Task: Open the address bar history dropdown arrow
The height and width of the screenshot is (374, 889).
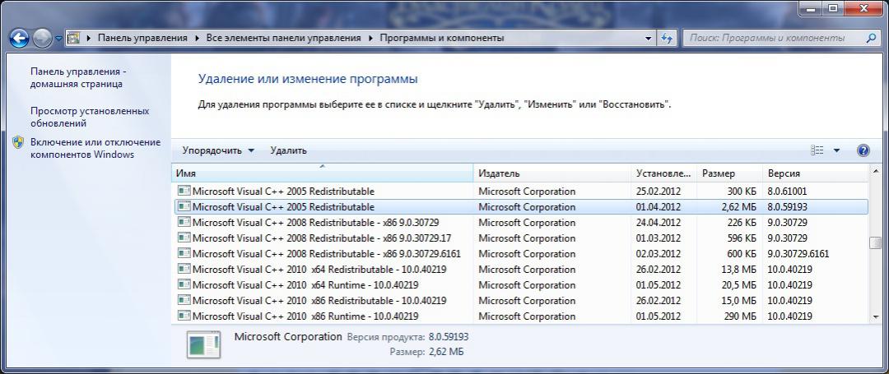Action: point(645,38)
